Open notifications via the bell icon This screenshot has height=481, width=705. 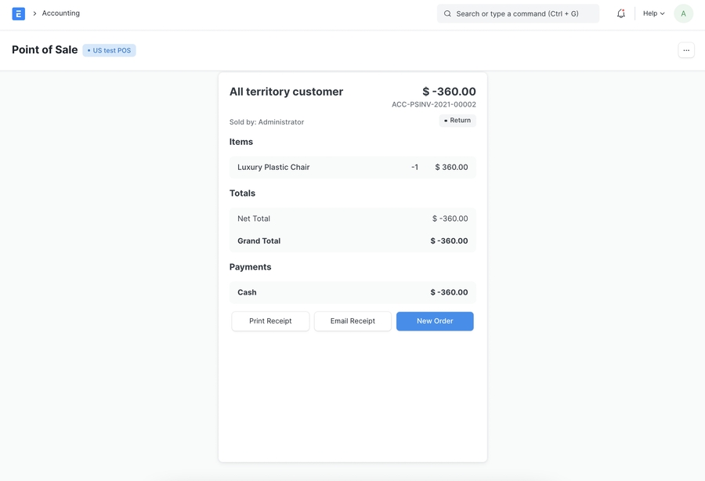point(619,13)
